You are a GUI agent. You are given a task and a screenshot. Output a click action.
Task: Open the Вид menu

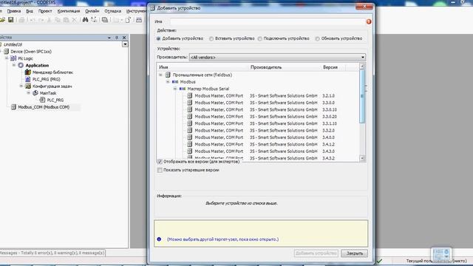tap(30, 11)
